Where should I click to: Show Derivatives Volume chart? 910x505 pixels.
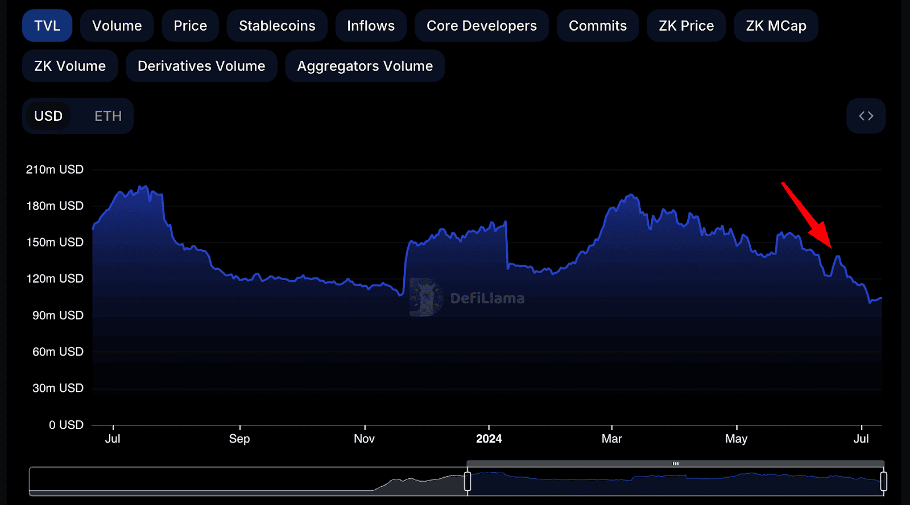coord(201,66)
